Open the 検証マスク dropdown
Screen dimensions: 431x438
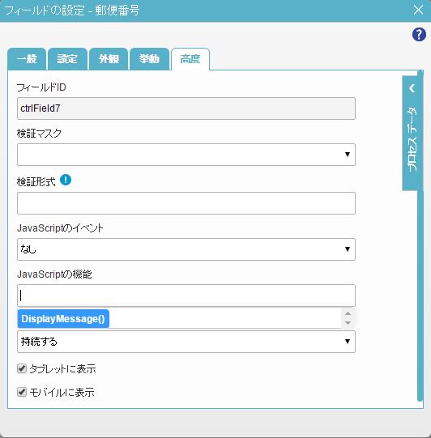(186, 155)
